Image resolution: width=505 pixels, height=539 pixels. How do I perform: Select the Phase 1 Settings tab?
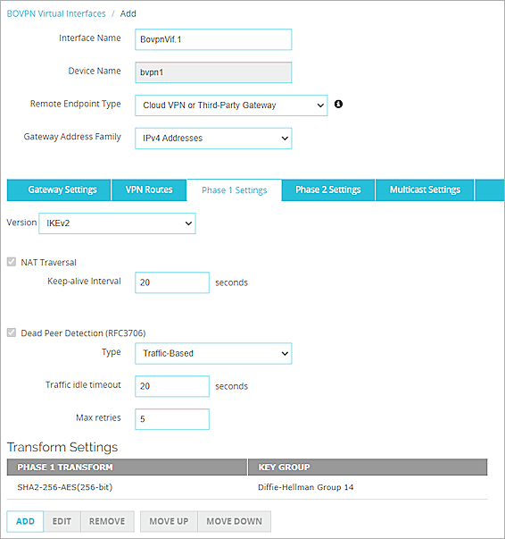(x=235, y=190)
